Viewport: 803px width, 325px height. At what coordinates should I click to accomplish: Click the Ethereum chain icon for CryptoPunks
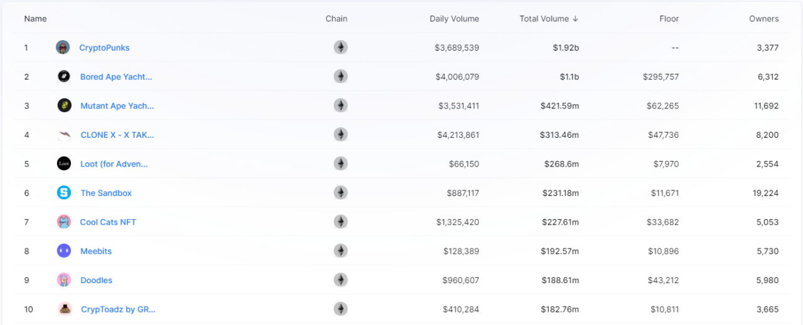(x=341, y=48)
